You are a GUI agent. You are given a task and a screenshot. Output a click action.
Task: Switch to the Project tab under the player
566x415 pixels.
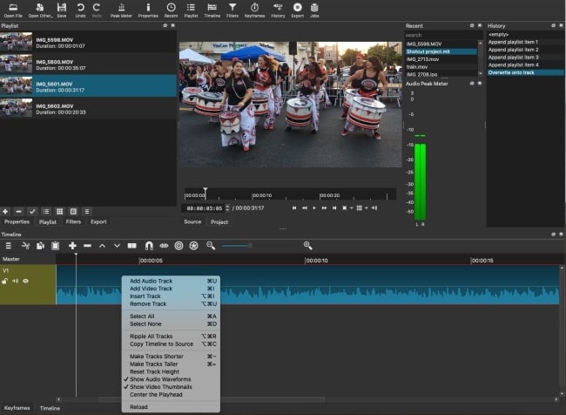219,221
